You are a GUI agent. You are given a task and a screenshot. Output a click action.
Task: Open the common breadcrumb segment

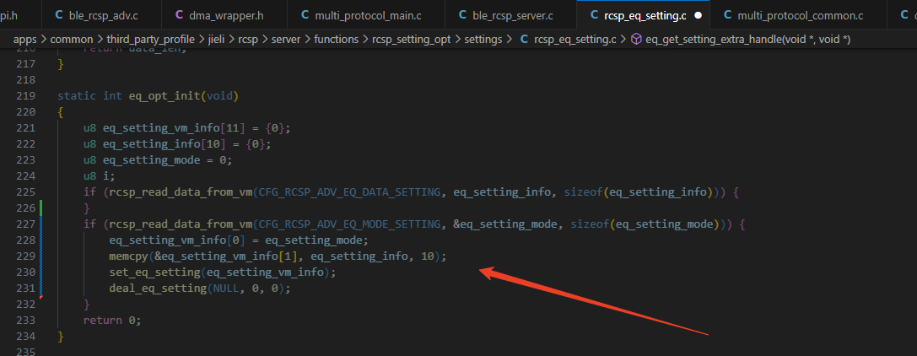click(x=72, y=40)
